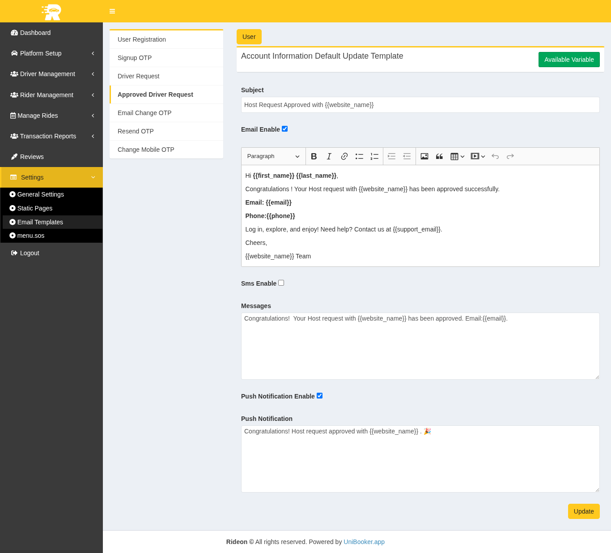
Task: Expand the Driver Management sidebar menu
Action: coord(51,74)
